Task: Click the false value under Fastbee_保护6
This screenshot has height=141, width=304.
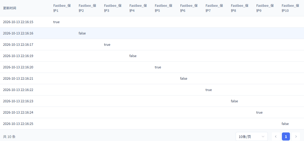Action: 184,78
